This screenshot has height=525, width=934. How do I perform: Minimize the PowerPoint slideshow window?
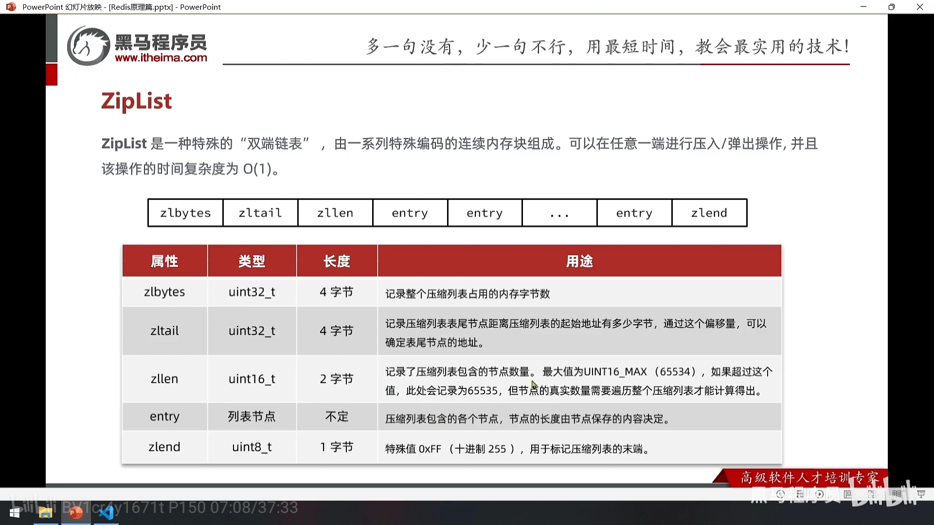coord(863,7)
